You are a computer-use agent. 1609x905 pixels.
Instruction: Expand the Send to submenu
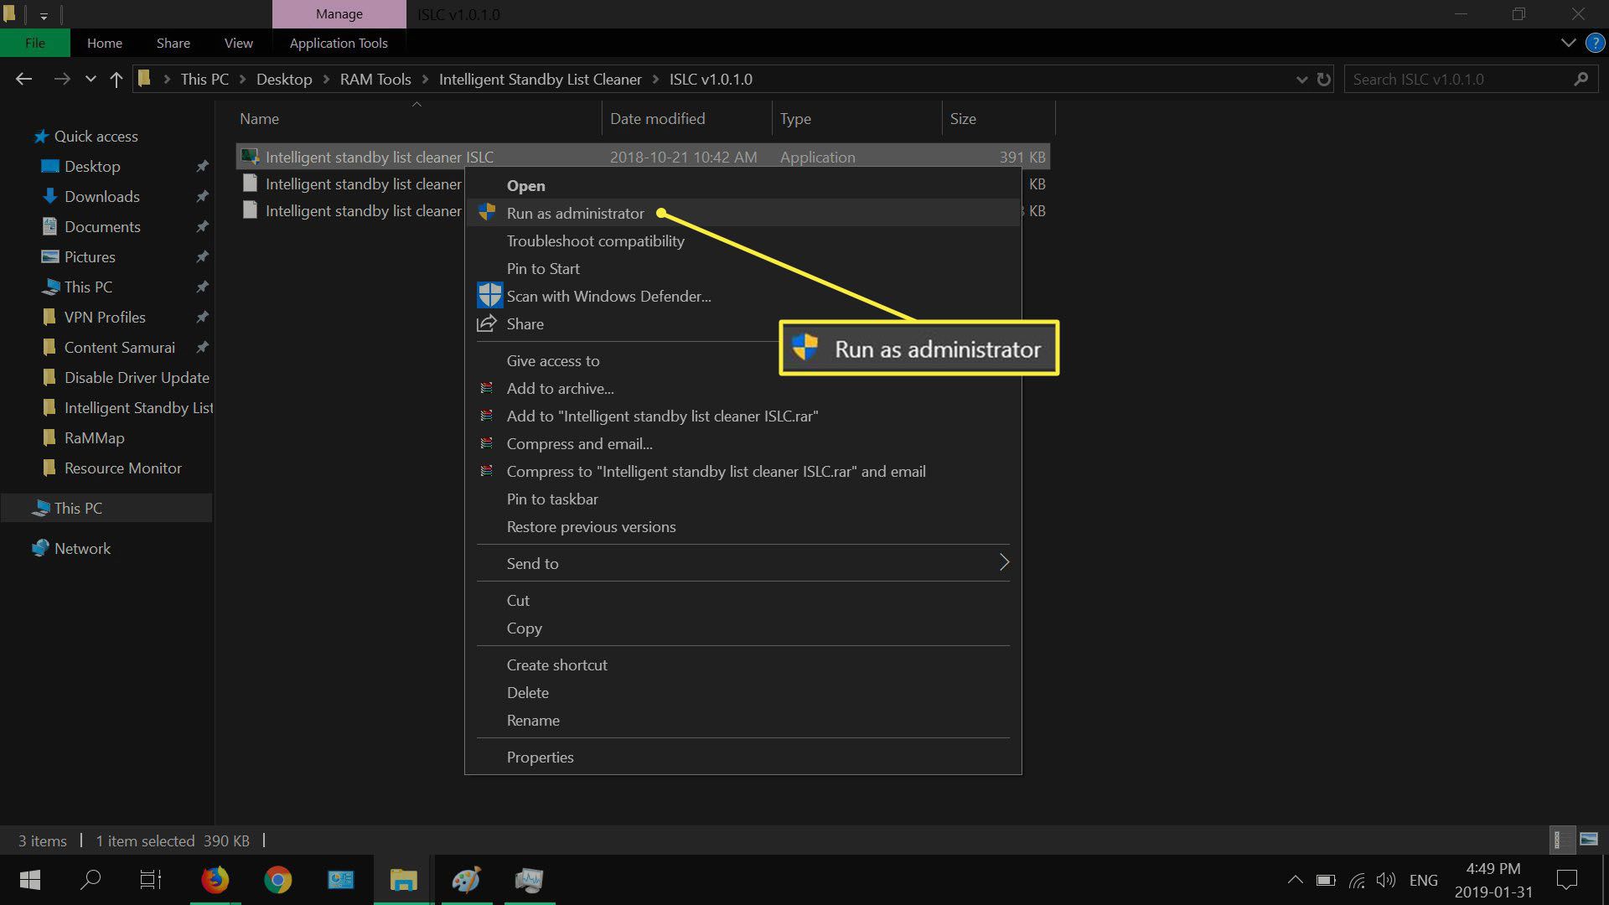coord(1004,562)
